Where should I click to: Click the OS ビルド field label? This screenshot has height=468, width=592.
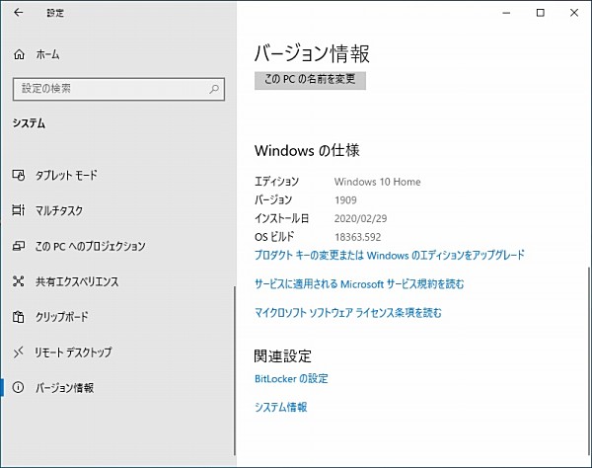coord(274,237)
